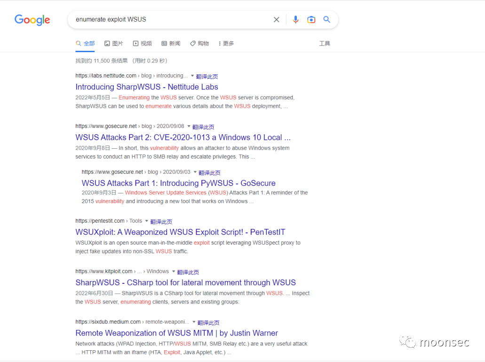Click the snippet date 2022年5月5日
485x362 pixels.
tap(93, 97)
